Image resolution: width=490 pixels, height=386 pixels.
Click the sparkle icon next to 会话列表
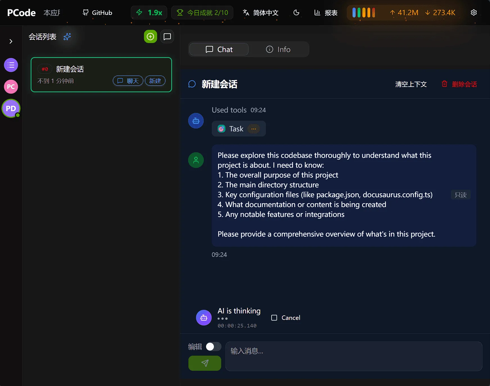point(67,37)
